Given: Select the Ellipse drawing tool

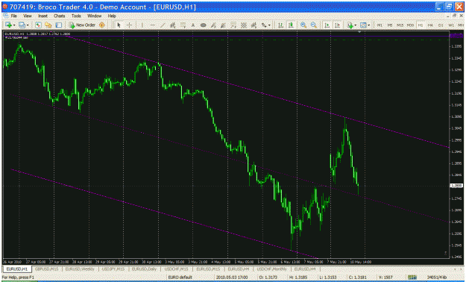Looking at the screenshot, I should [203, 25].
